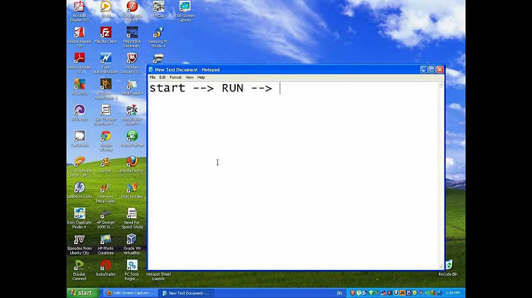This screenshot has width=532, height=298.
Task: Open Episodes From Liberty City icon
Action: (x=79, y=244)
